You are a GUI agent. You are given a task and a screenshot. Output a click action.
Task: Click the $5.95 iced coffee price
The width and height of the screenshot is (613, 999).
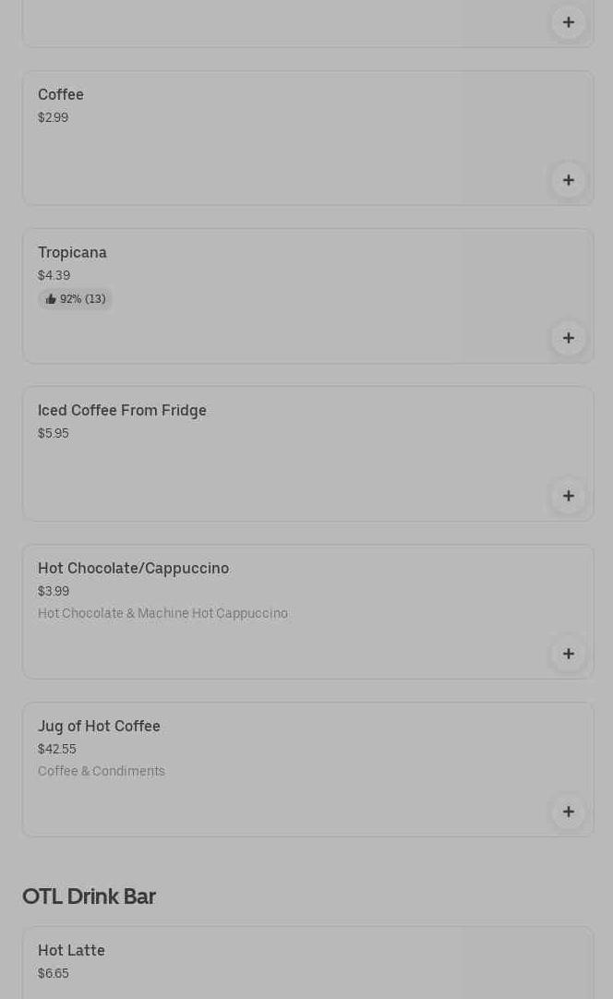[54, 433]
